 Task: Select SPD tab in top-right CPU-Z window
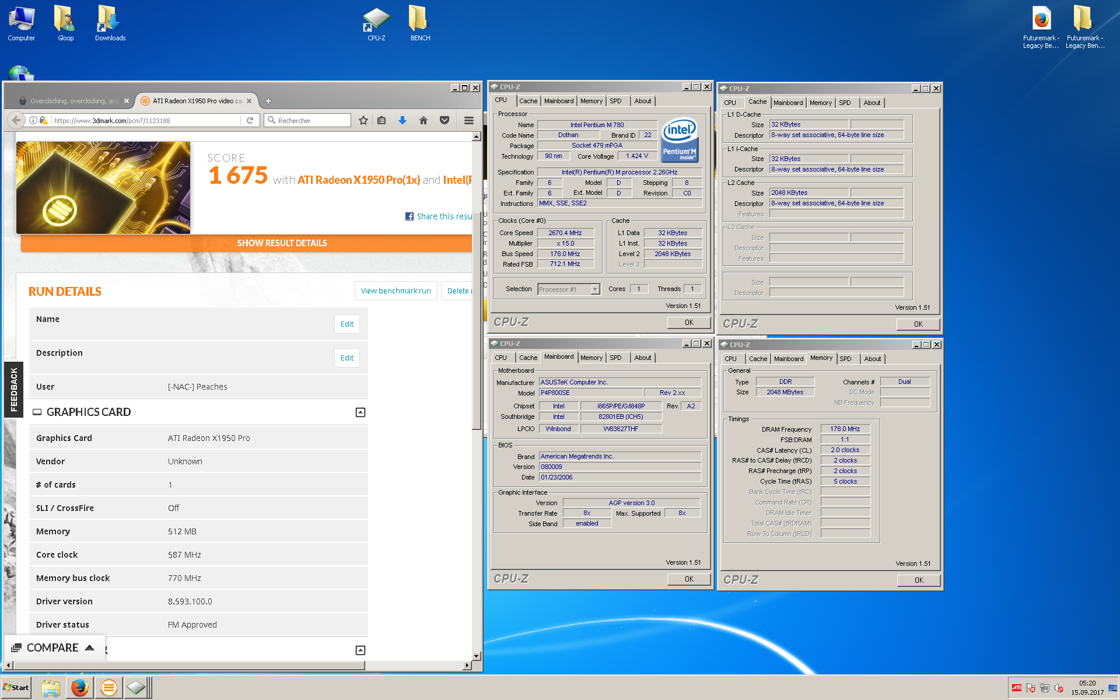pyautogui.click(x=845, y=103)
